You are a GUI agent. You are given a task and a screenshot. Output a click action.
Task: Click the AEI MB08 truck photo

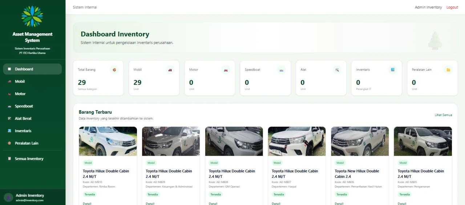coord(234,141)
